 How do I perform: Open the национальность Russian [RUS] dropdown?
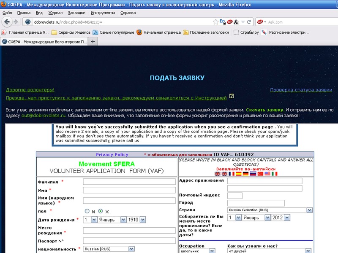pos(109,249)
